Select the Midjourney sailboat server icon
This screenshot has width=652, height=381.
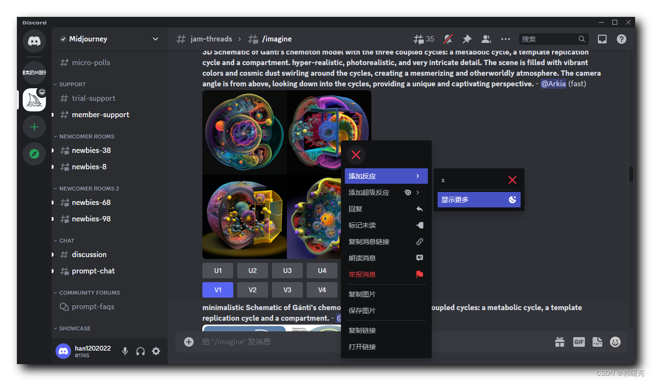point(34,100)
